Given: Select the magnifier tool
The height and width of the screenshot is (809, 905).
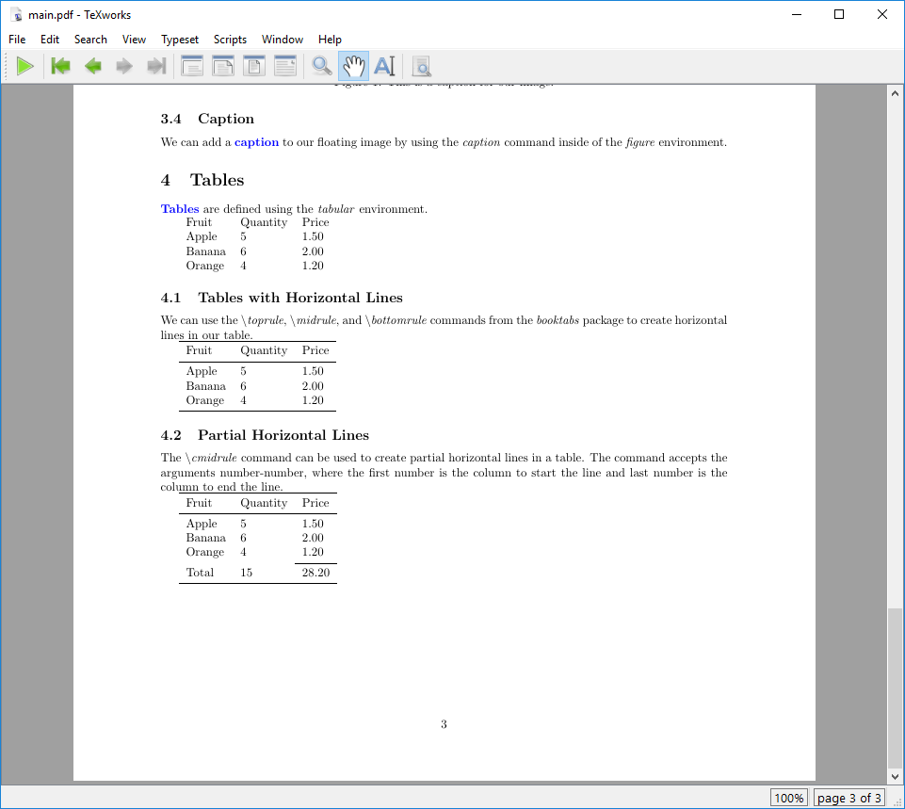Looking at the screenshot, I should pos(321,65).
